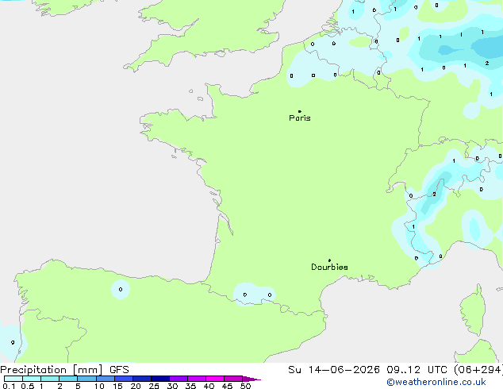The image size is (503, 389).
Task: Click the 0.1 legend scale value
Action: tap(9, 386)
